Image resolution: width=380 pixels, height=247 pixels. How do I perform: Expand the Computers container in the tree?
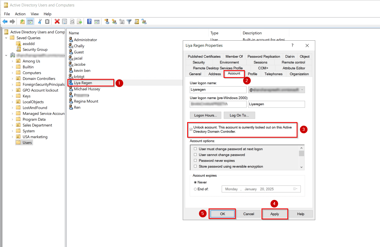pyautogui.click(x=12, y=73)
